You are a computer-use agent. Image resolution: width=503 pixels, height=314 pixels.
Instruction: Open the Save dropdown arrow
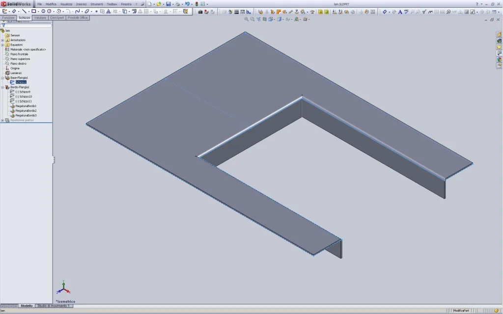[173, 4]
